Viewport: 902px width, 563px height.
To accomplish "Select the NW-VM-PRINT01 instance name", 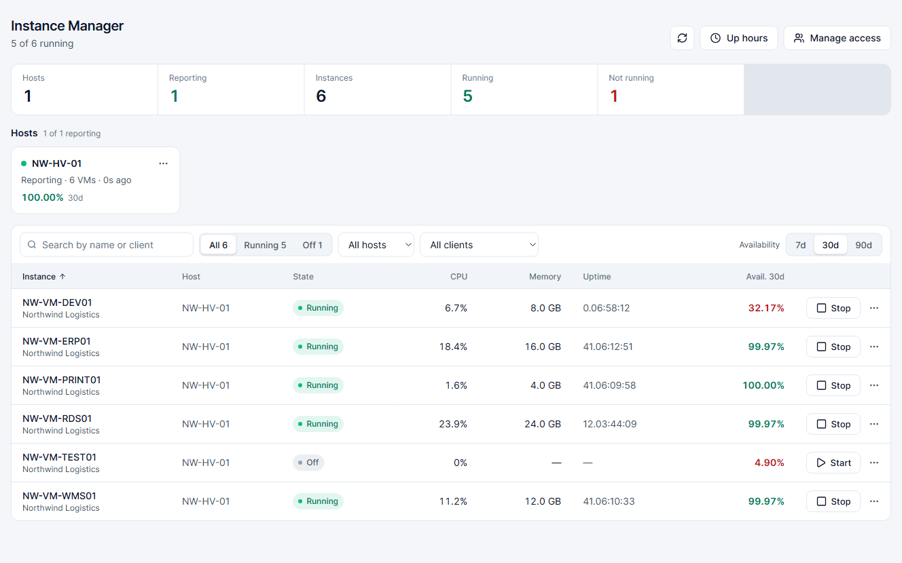I will coord(62,380).
